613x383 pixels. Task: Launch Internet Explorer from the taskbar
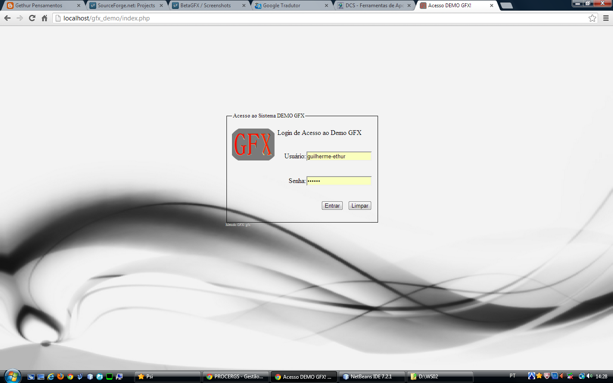[50, 377]
